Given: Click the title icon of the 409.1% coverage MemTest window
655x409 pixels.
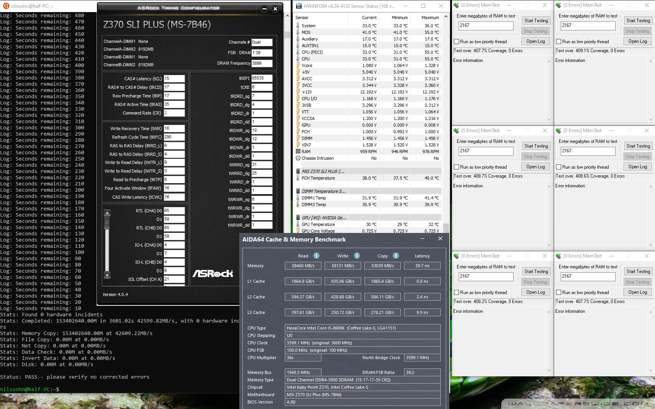Looking at the screenshot, I should 558,5.
